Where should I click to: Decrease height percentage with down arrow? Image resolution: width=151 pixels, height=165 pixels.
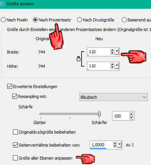coord(112,67)
